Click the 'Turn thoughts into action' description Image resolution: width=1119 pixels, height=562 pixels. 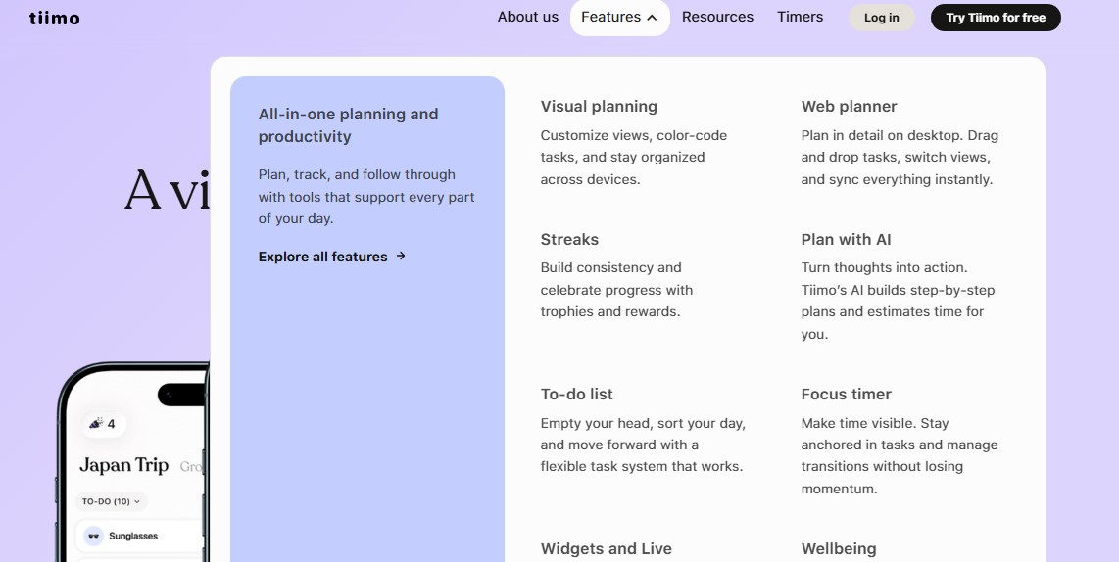click(x=898, y=301)
